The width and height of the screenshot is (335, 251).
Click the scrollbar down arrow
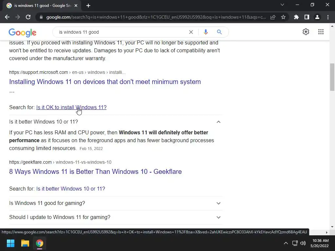click(332, 227)
